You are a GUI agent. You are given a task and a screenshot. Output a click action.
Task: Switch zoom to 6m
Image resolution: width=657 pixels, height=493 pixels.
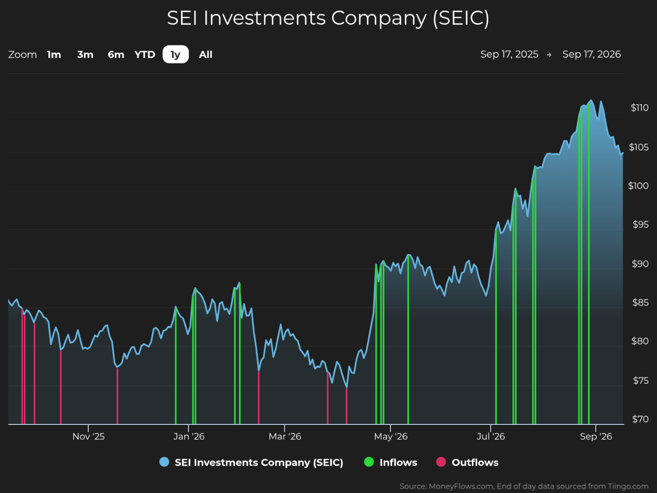(x=116, y=54)
